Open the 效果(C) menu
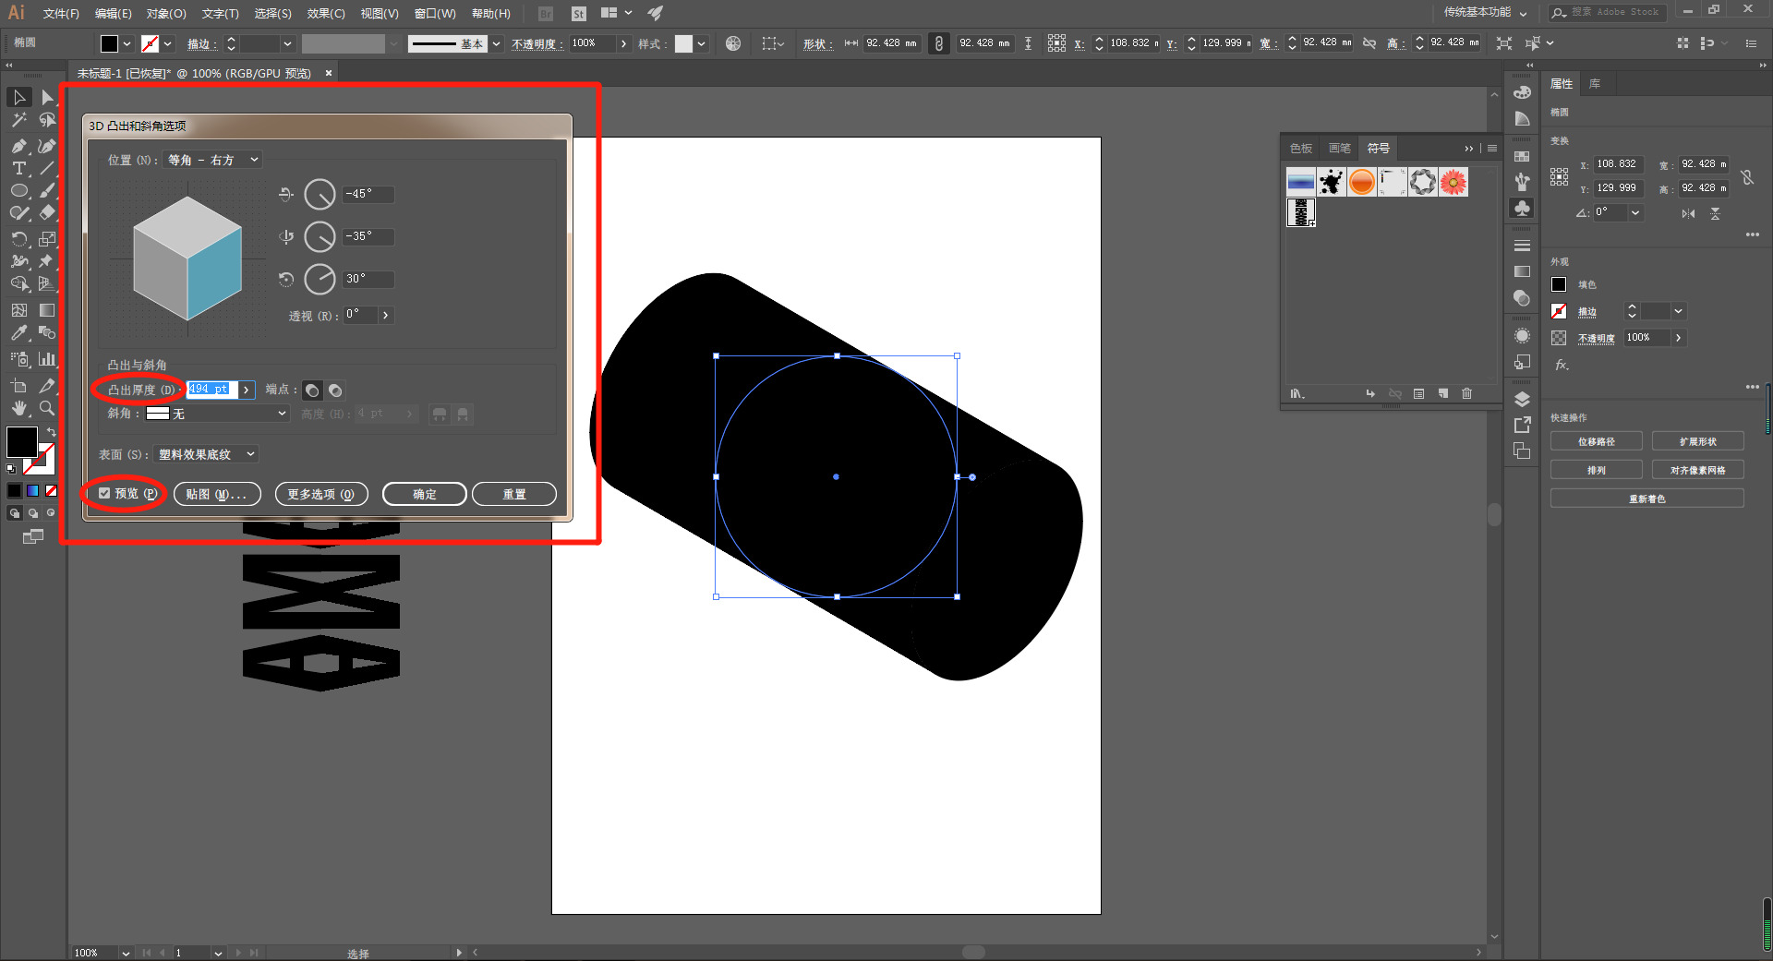This screenshot has height=961, width=1773. 325,14
